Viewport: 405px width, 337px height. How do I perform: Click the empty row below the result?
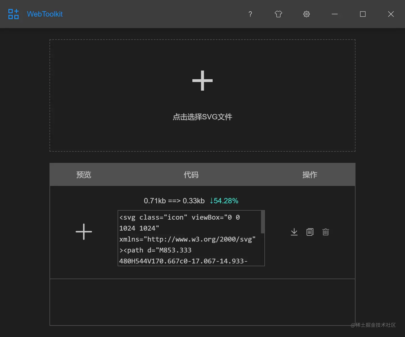[202, 302]
